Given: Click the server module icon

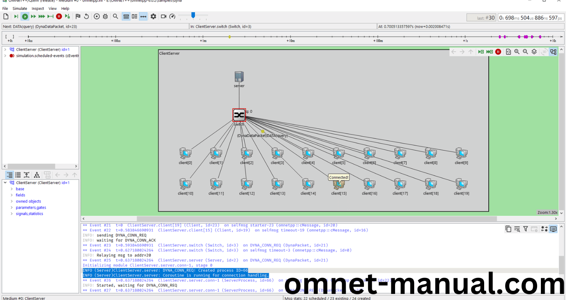Looking at the screenshot, I should point(239,77).
